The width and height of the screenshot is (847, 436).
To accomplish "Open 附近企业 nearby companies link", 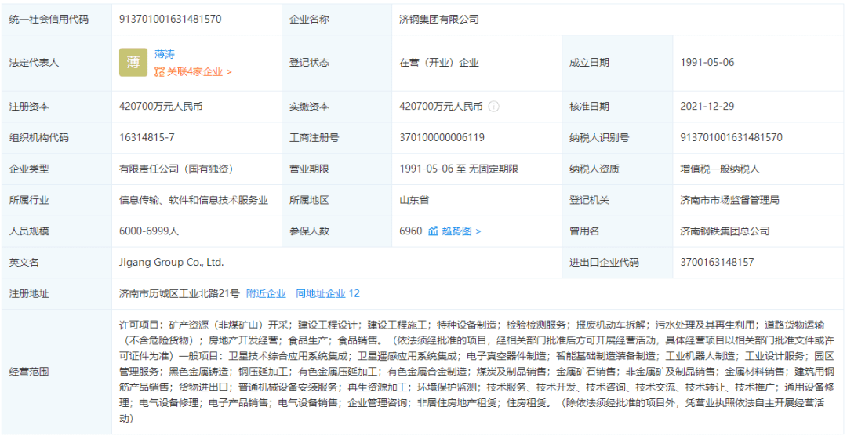I will (266, 294).
